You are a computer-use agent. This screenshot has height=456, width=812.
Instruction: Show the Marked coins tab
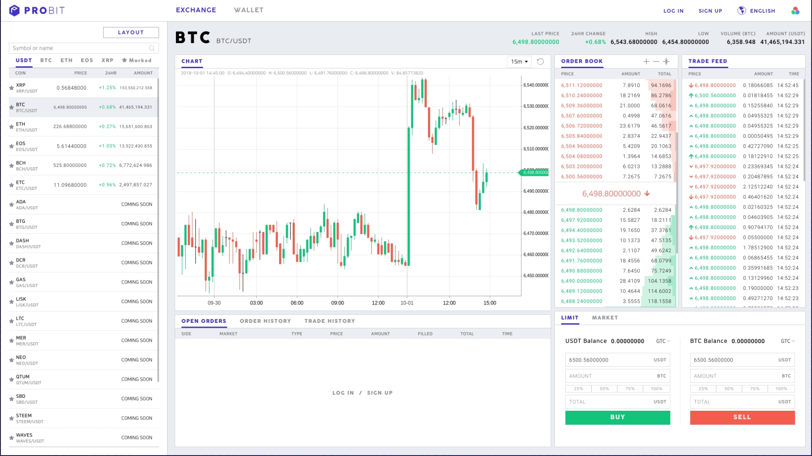click(x=137, y=60)
